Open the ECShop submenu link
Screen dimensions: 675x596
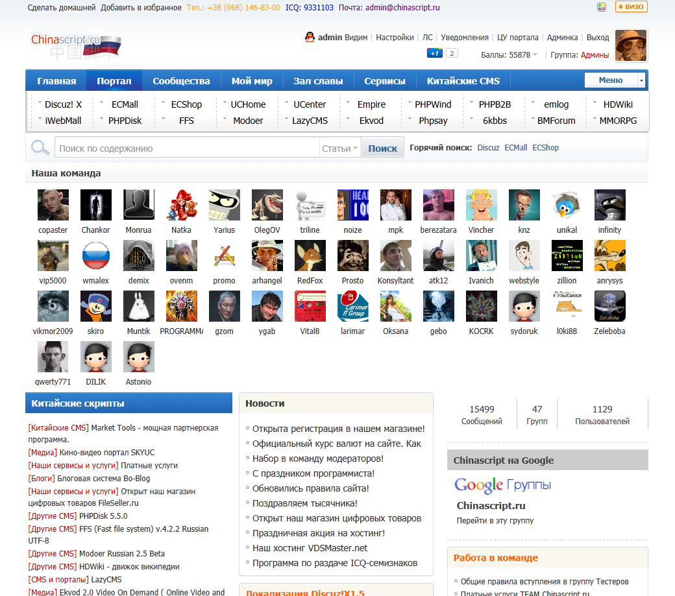point(186,104)
